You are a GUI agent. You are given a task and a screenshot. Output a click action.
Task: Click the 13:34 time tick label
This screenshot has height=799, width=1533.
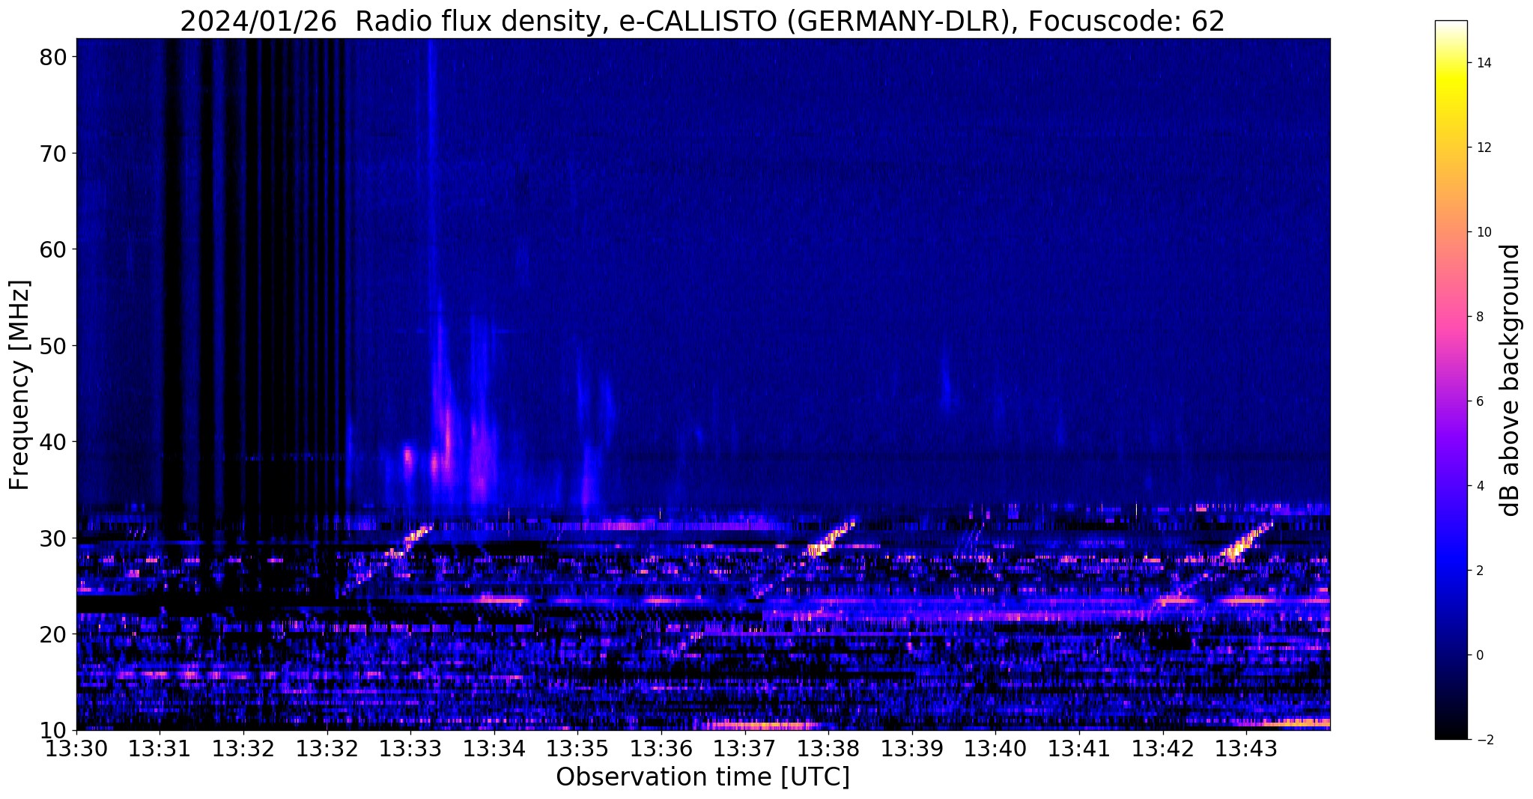[494, 749]
